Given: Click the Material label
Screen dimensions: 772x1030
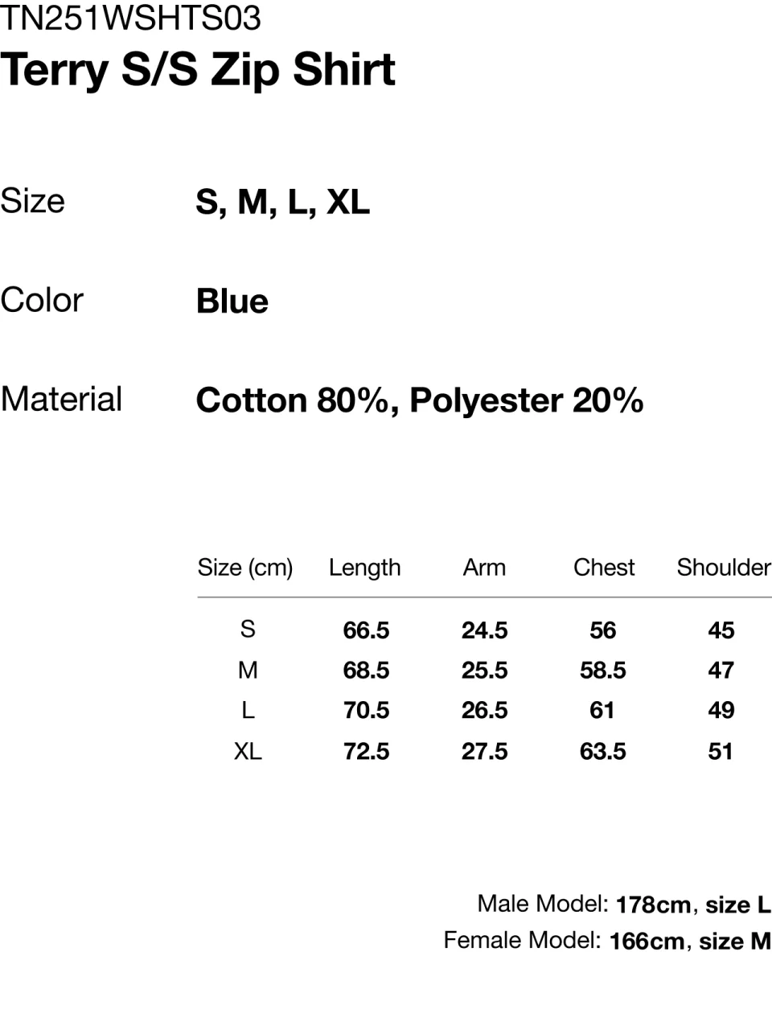Looking at the screenshot, I should tap(61, 400).
